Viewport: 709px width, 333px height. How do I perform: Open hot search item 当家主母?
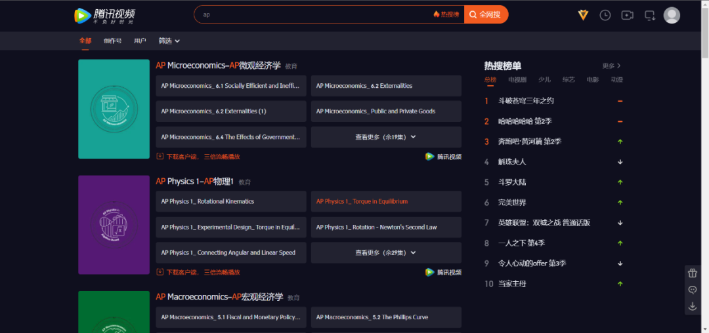coord(512,284)
